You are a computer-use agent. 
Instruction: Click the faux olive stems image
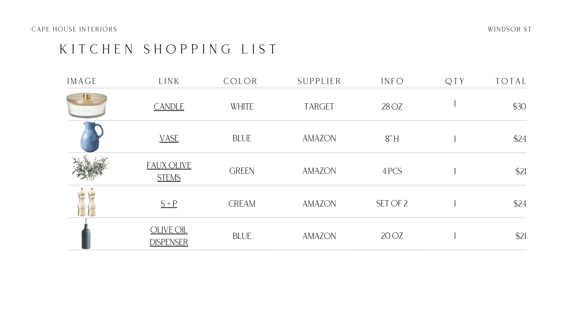coord(90,168)
